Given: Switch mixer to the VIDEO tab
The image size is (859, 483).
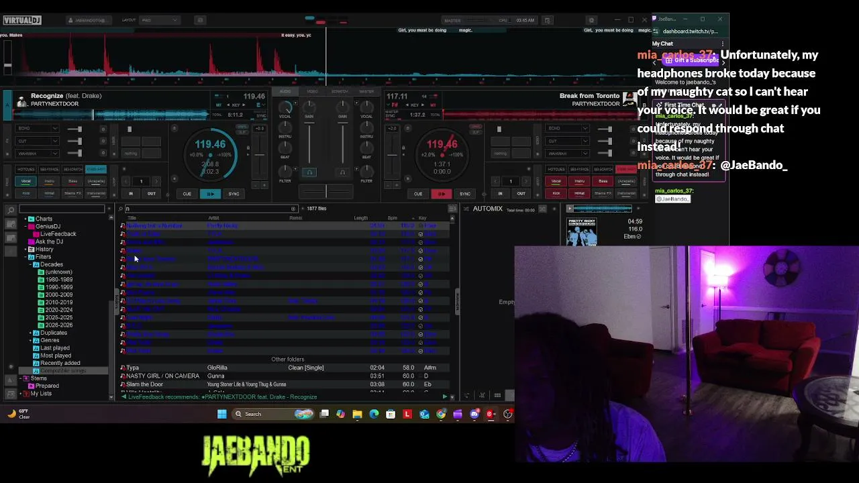Looking at the screenshot, I should click(x=313, y=91).
